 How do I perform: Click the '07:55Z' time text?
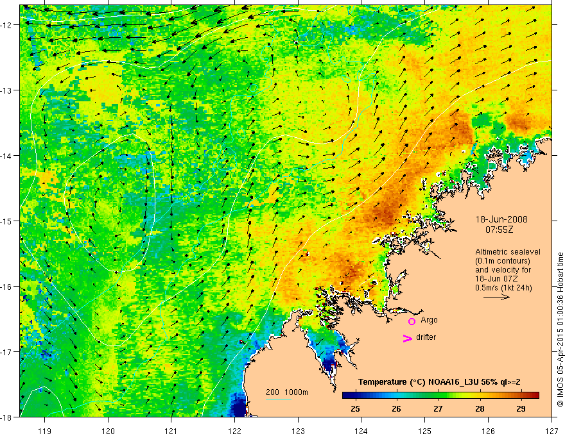pyautogui.click(x=499, y=230)
